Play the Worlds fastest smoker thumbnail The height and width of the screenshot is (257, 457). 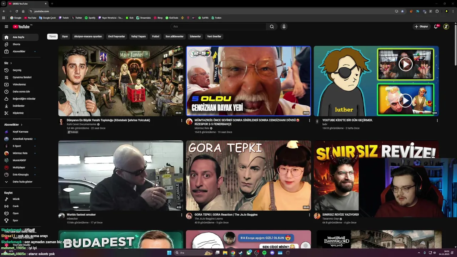(x=121, y=175)
